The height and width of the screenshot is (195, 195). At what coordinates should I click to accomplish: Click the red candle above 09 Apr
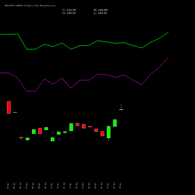(40, 131)
